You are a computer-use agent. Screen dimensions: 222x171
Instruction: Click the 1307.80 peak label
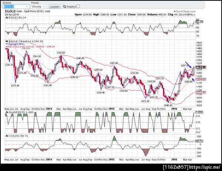[114, 63]
